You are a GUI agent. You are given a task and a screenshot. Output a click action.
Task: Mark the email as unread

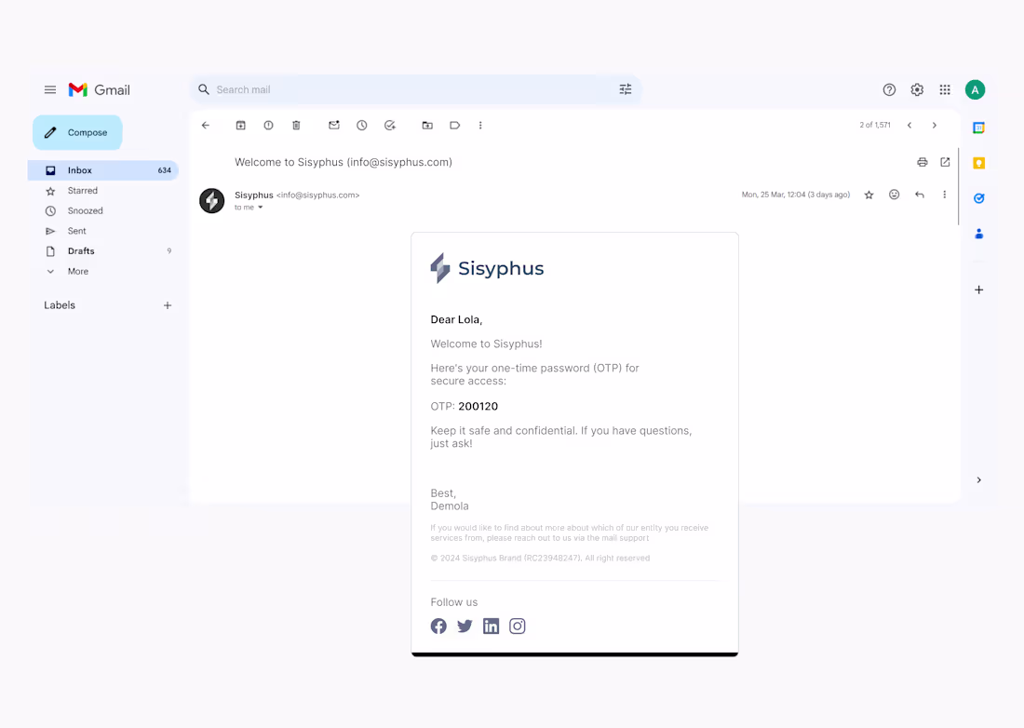point(333,125)
